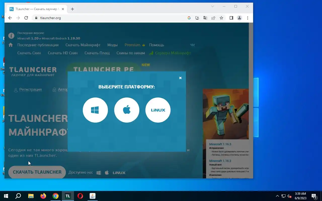322x201 pixels.
Task: Open the Chrome three-dot menu
Action: [248, 18]
